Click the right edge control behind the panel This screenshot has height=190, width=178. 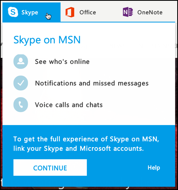(x=176, y=46)
